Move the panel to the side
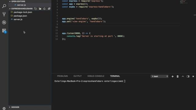This screenshot has width=196, height=110. point(188,76)
